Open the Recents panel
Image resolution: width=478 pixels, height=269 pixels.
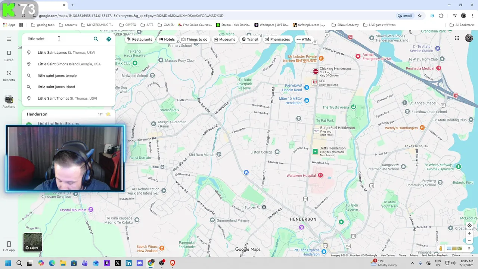point(9,76)
